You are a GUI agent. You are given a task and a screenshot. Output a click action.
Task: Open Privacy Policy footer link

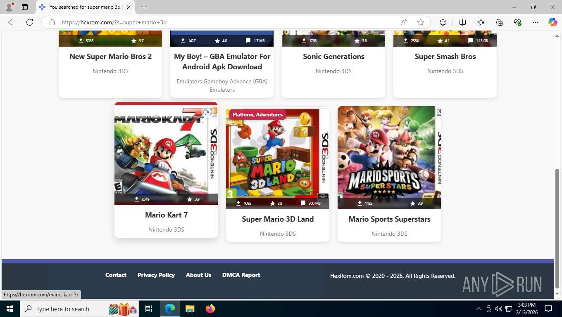click(x=156, y=275)
